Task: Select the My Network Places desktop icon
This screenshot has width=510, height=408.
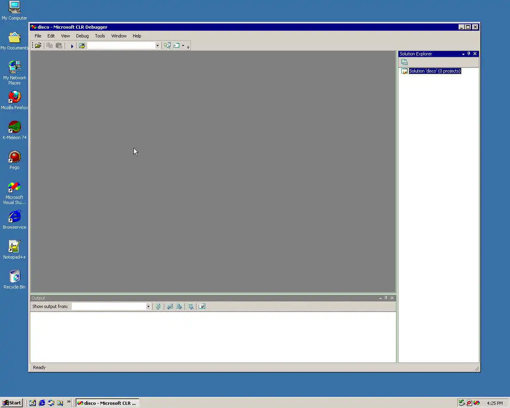Action: [14, 73]
